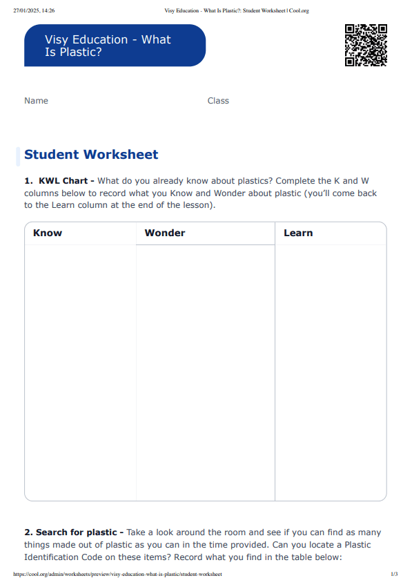Viewport: 412px width, 587px height.
Task: Select the Wonder column header
Action: pos(206,233)
